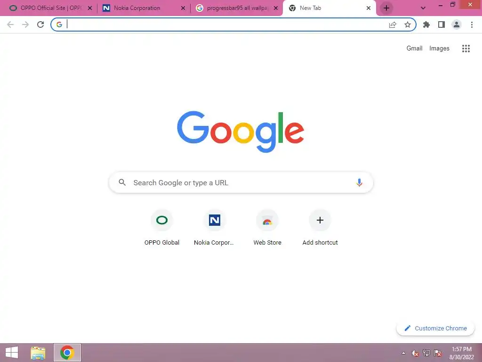Open a new tab with plus button
This screenshot has height=362, width=482.
coord(386,8)
